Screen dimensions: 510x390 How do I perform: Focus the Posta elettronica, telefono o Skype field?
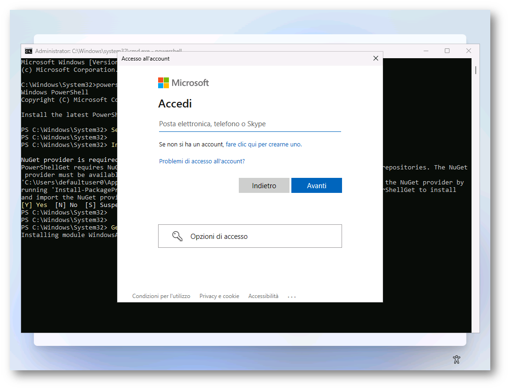pos(250,124)
